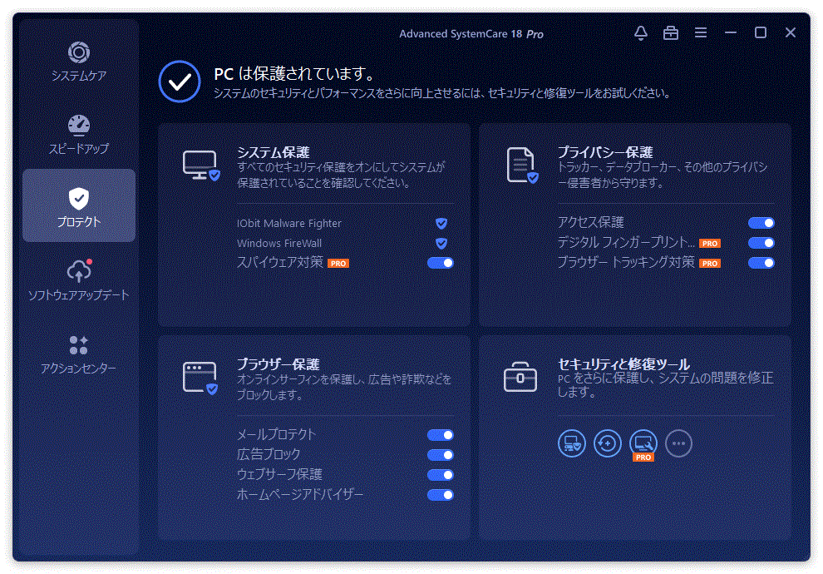Screen dimensions: 823x574
Task: Open the rescue restore circular-arrow tool icon
Action: tap(608, 443)
